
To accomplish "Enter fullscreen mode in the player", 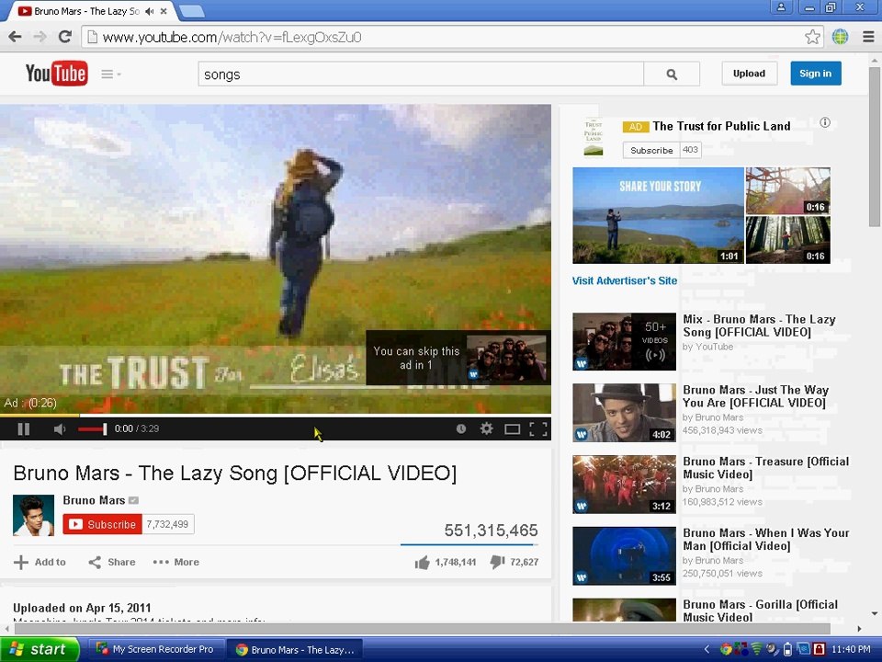I will click(538, 429).
